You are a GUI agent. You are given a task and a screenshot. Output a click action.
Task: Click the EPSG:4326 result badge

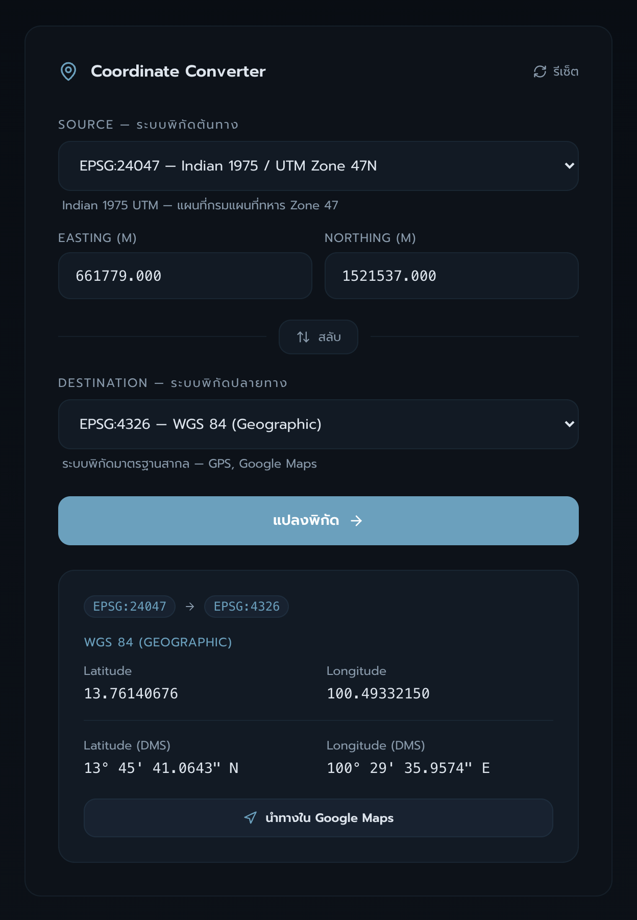tap(247, 607)
